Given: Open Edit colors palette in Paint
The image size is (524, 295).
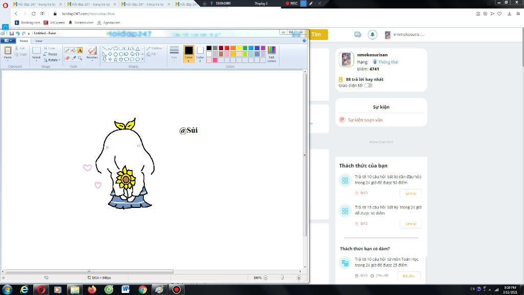Looking at the screenshot, I should point(272,54).
